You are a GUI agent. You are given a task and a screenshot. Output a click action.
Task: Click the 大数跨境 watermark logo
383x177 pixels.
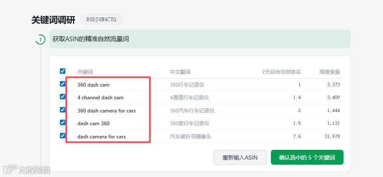tap(26, 170)
